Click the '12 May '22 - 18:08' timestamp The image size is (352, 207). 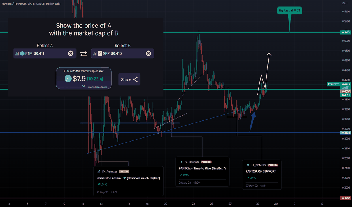tap(107, 192)
